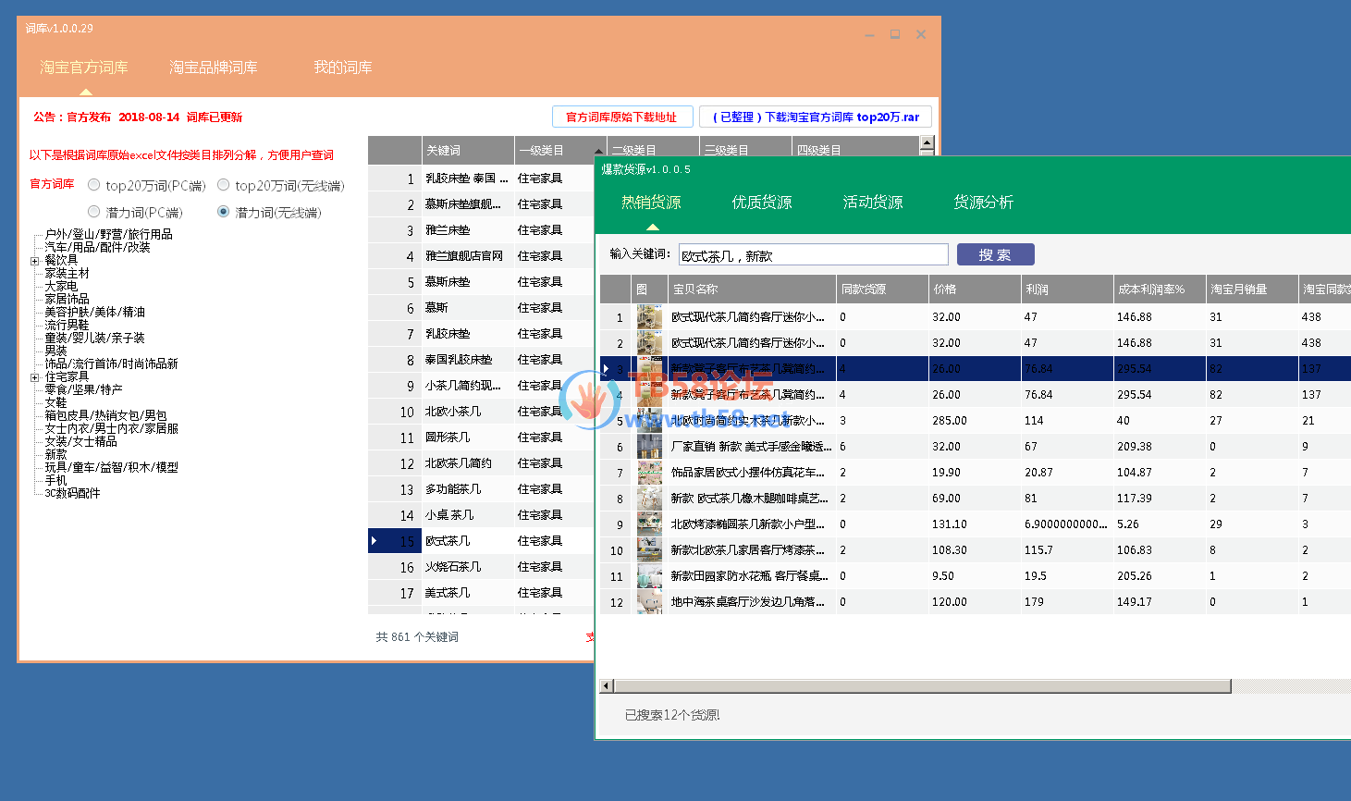Select 美容护肤/美体/精油 category
1351x801 pixels.
[x=95, y=313]
